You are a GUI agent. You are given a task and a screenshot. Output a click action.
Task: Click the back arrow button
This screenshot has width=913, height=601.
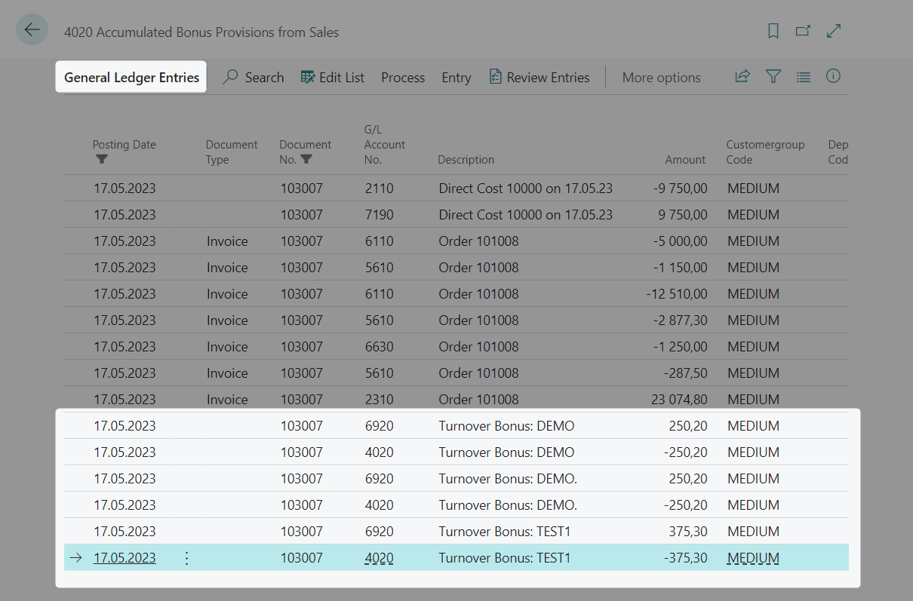tap(32, 30)
